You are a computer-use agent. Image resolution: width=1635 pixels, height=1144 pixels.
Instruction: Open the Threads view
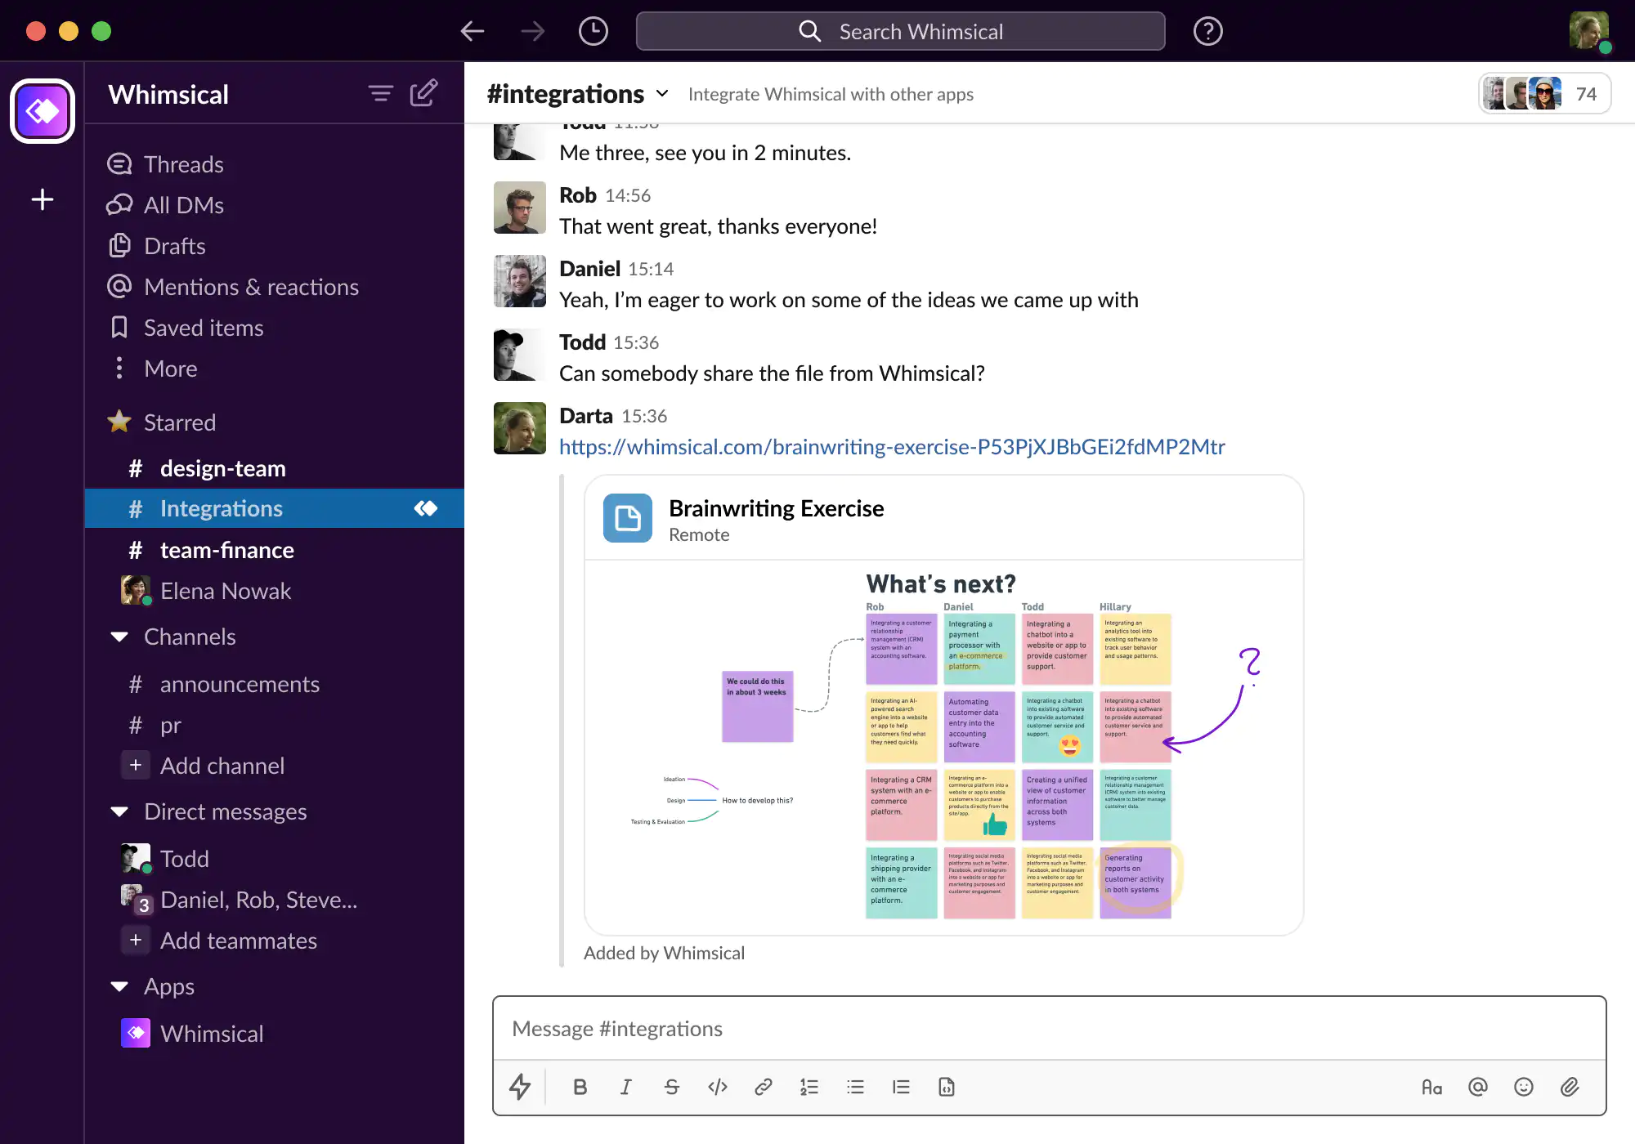pyautogui.click(x=184, y=163)
